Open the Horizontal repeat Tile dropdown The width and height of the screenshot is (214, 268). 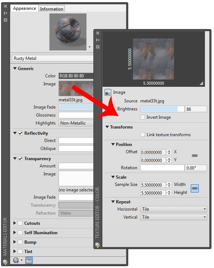(x=173, y=209)
